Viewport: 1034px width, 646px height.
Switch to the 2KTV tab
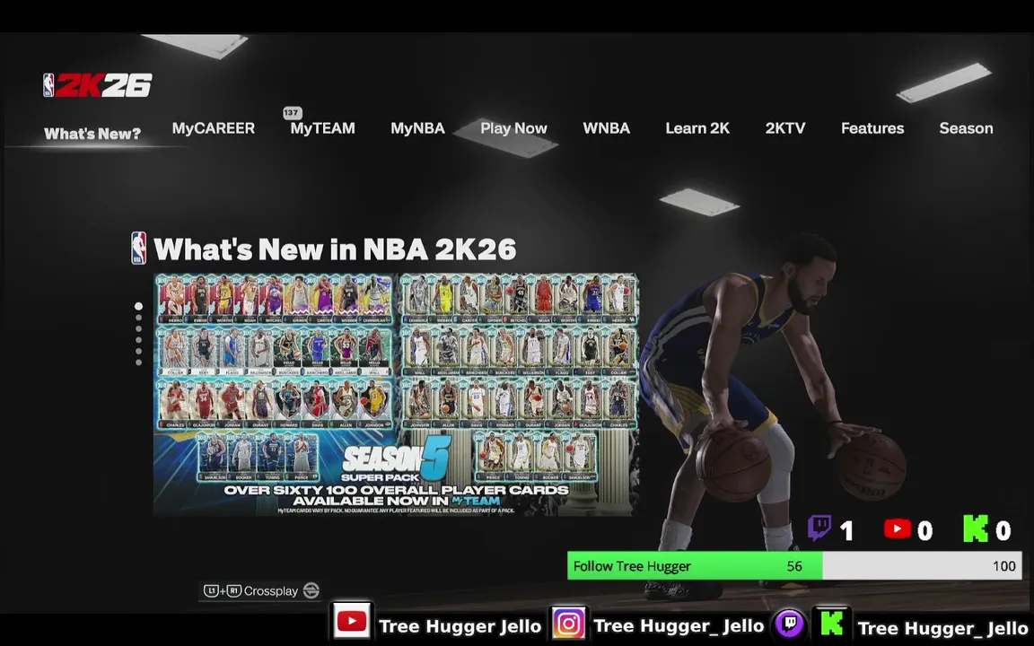[784, 128]
